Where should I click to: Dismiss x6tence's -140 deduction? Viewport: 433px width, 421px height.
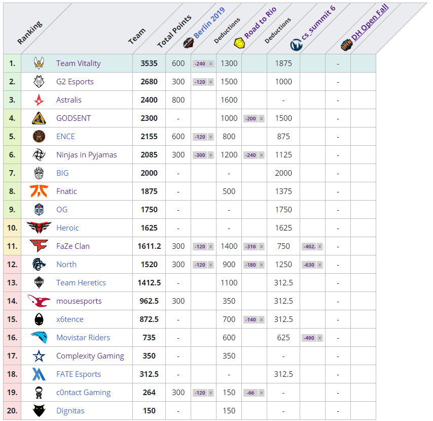click(x=262, y=319)
